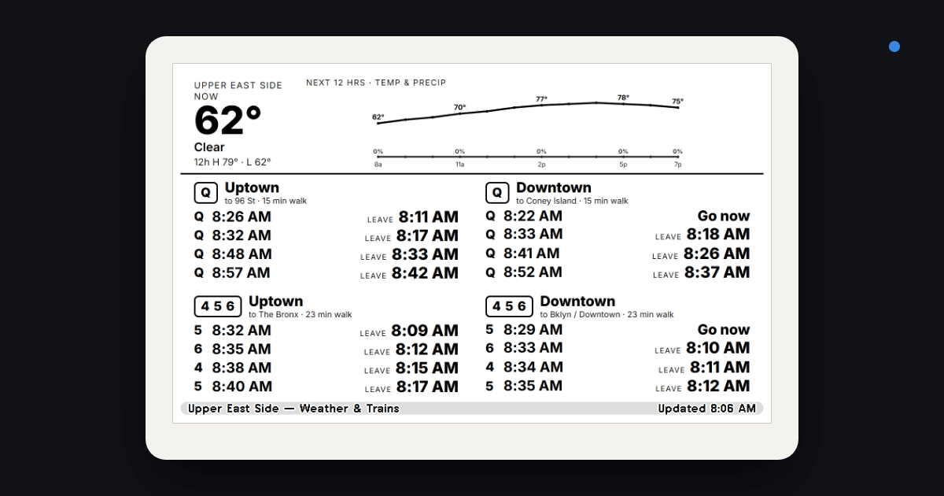Click the 7p tick on the chart axis
The height and width of the screenshot is (496, 944).
[x=677, y=165]
